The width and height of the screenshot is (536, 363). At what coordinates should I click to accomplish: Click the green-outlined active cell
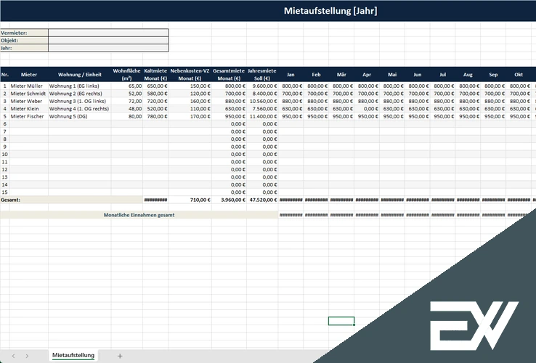[x=341, y=321]
